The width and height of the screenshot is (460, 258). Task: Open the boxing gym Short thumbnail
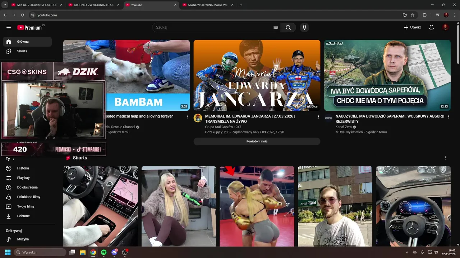257,206
